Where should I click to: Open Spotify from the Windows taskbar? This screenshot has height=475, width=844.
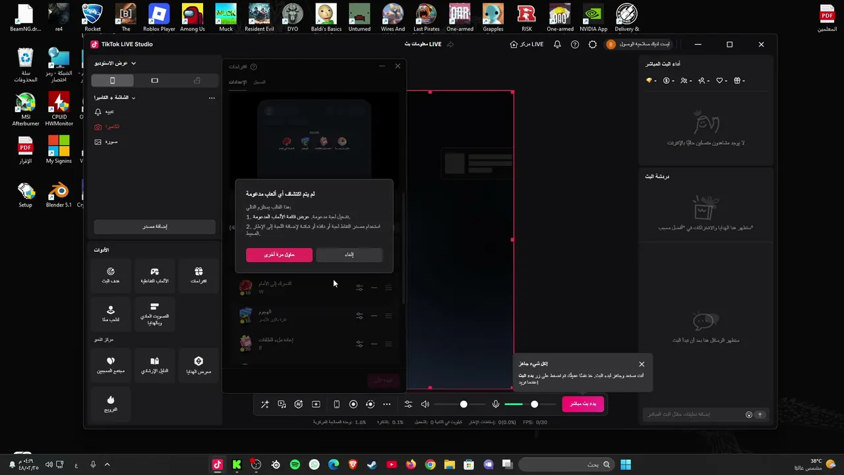click(295, 464)
